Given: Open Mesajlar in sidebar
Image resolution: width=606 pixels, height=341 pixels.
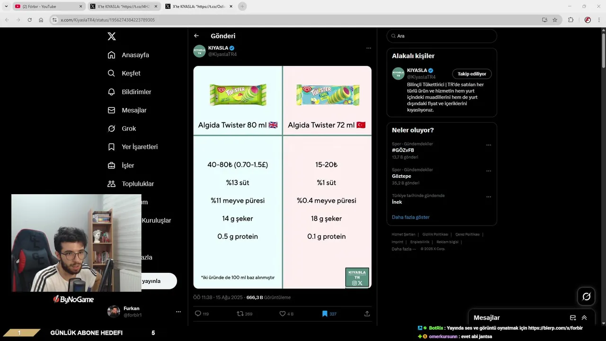Looking at the screenshot, I should point(127,110).
